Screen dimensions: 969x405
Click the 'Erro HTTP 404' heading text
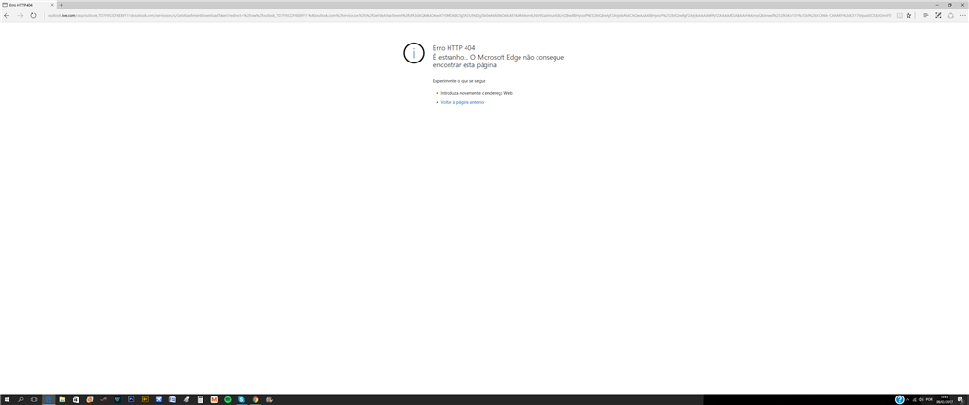pyautogui.click(x=454, y=47)
